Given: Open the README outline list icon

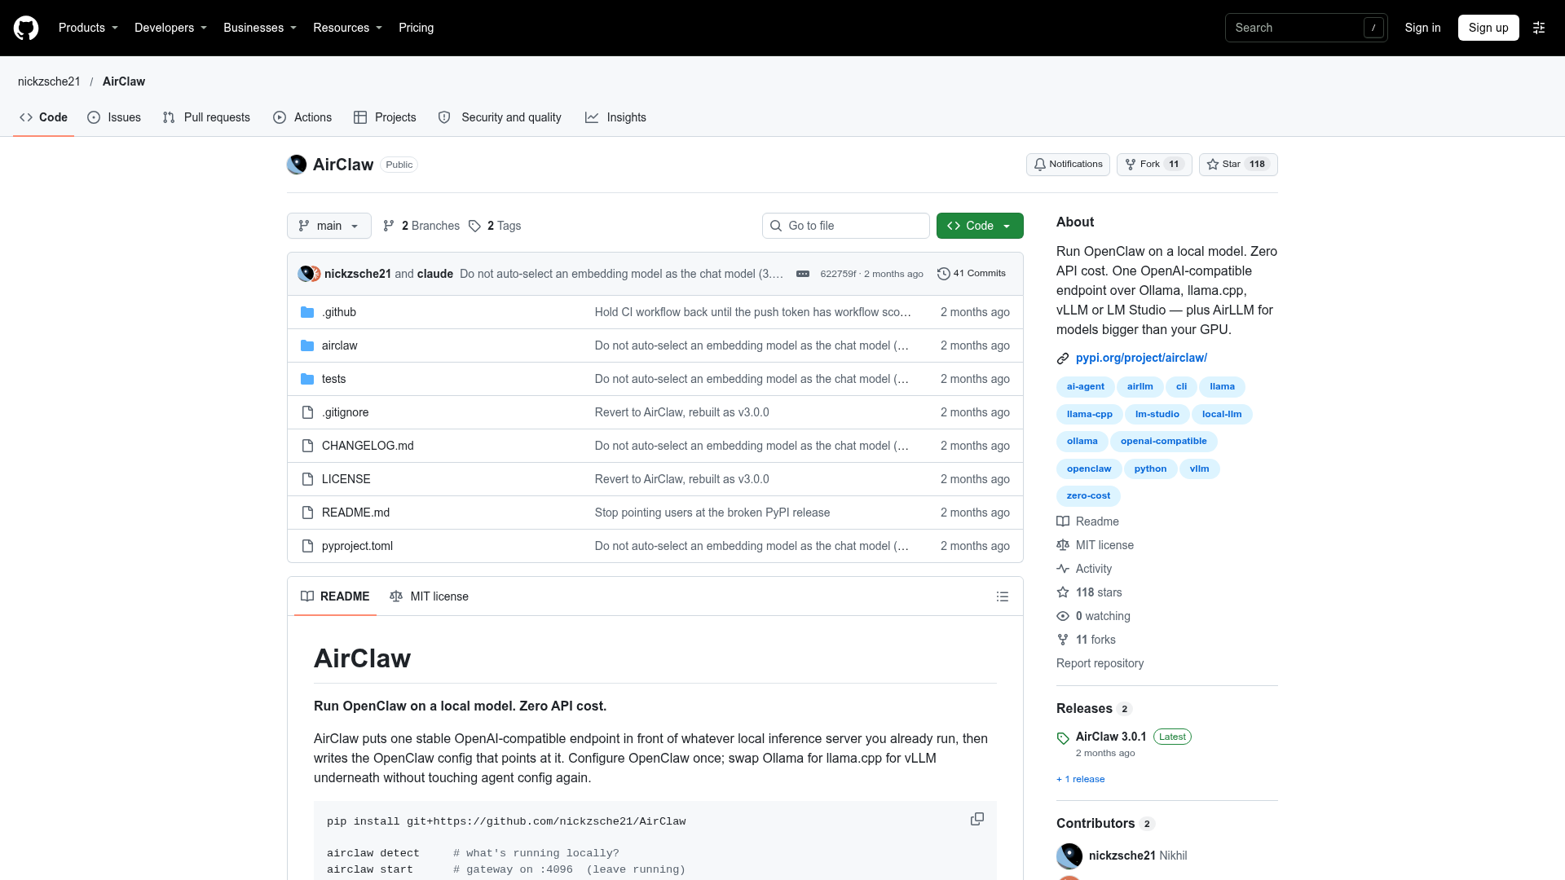Looking at the screenshot, I should 1003,596.
